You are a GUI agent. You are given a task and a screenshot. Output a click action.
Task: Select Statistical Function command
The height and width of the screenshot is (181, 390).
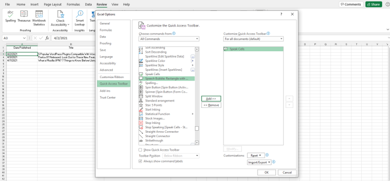coord(166,114)
